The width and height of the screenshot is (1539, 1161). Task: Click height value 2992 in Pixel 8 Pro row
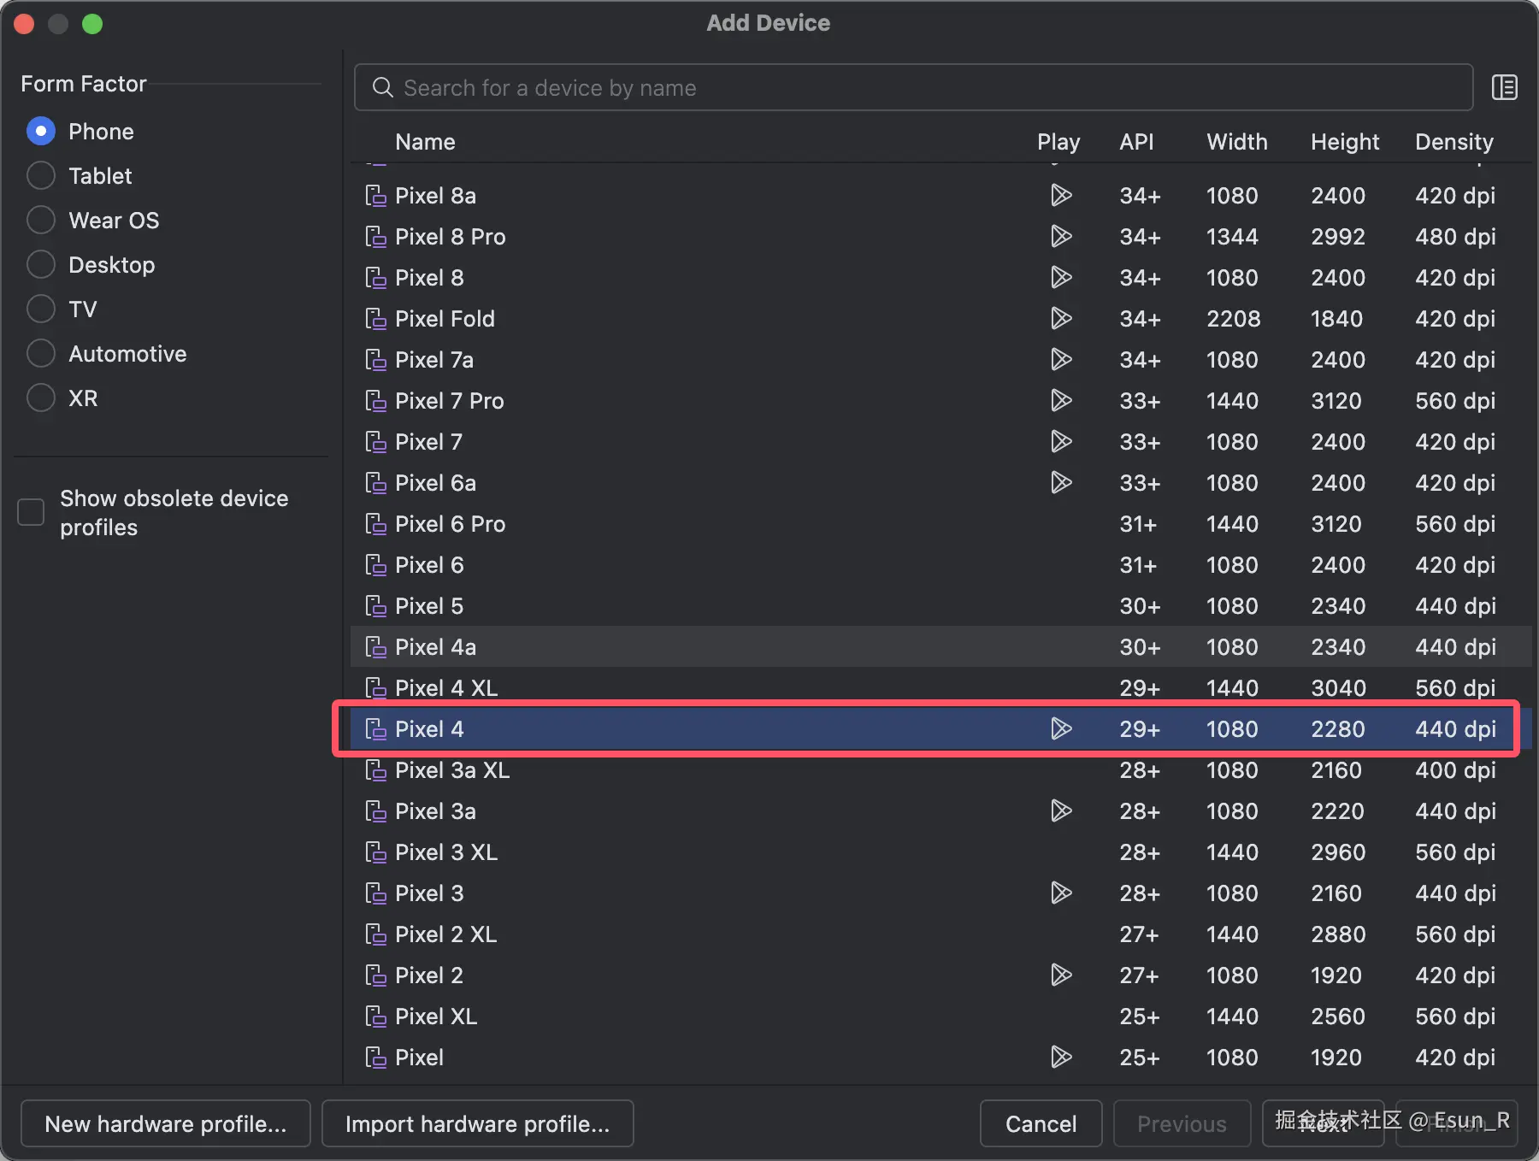(x=1338, y=237)
